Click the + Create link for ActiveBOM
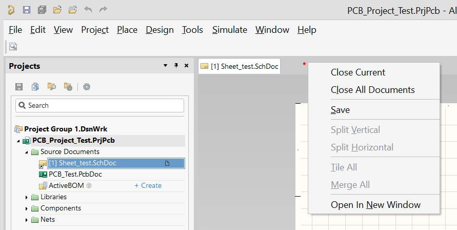 [x=148, y=186]
